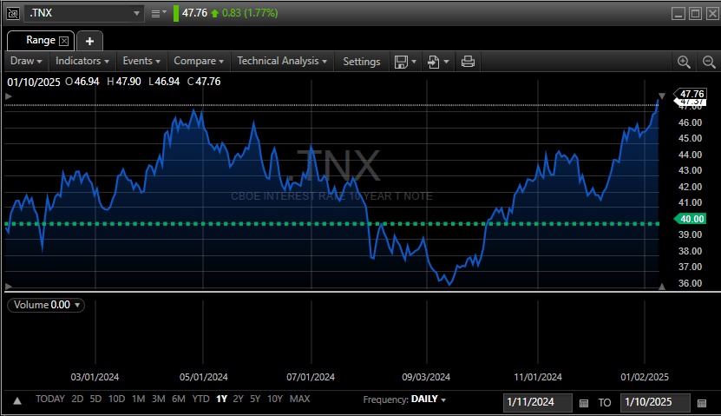Click the zoom out magnifier icon
The image size is (721, 416).
708,62
